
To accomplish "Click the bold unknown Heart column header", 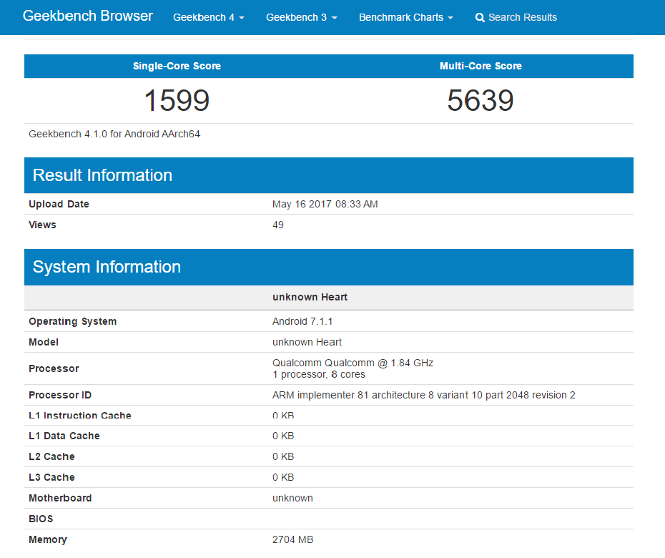I will (x=310, y=297).
